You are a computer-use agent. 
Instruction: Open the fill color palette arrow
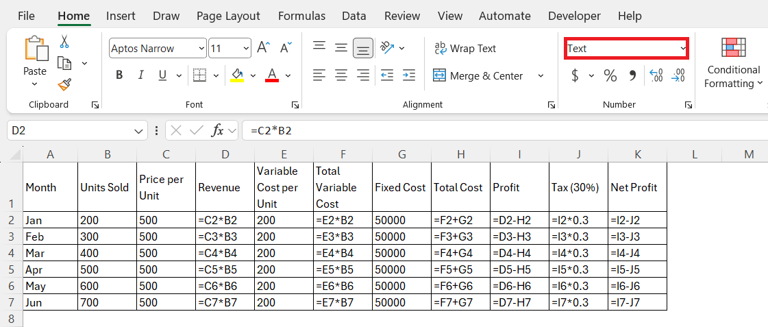253,76
